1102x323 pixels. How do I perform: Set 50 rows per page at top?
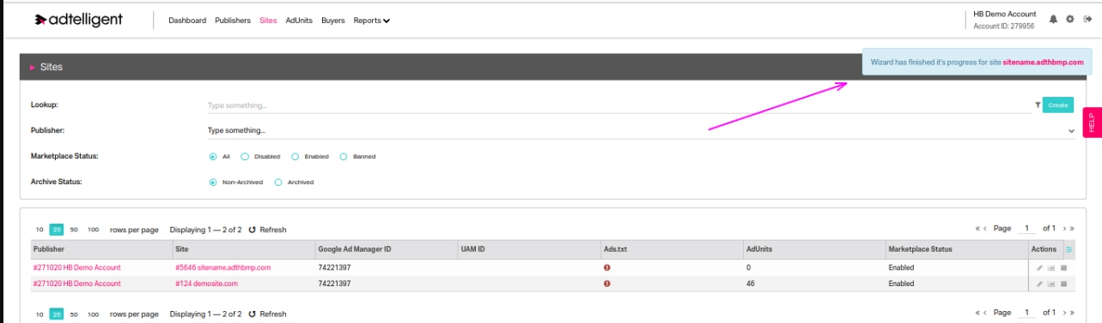74,230
